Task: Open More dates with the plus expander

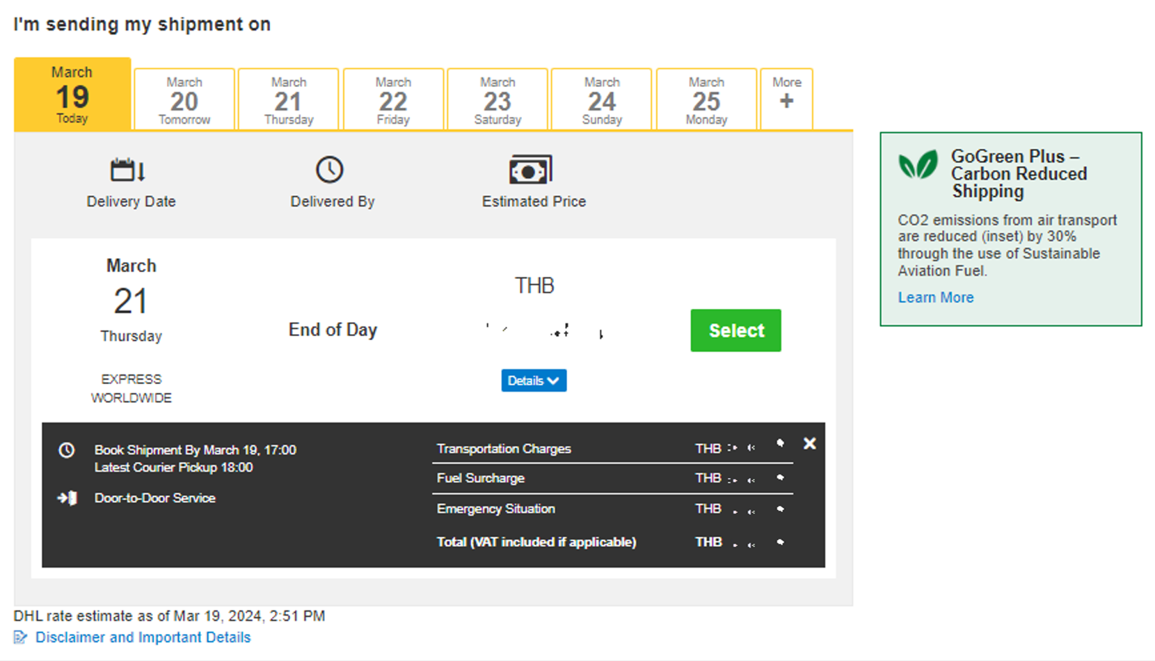Action: [786, 99]
